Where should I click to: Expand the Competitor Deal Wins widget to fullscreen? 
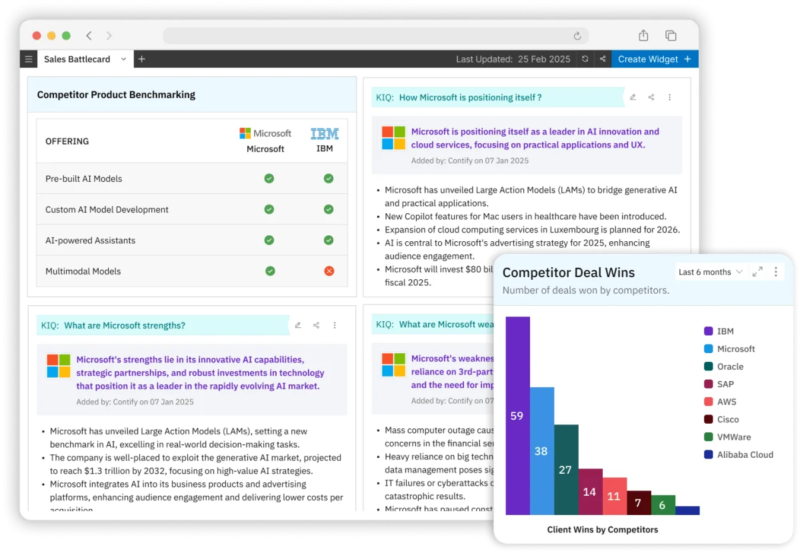pos(757,272)
